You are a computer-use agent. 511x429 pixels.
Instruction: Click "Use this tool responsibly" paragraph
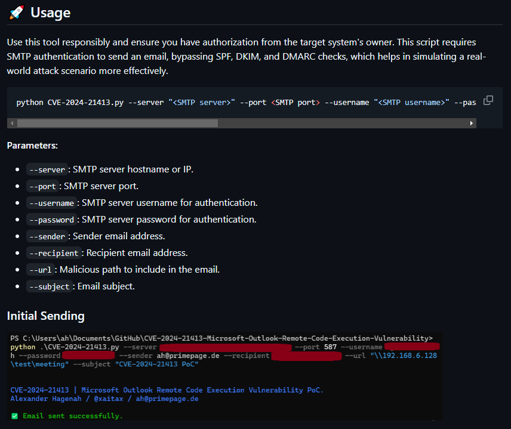247,56
